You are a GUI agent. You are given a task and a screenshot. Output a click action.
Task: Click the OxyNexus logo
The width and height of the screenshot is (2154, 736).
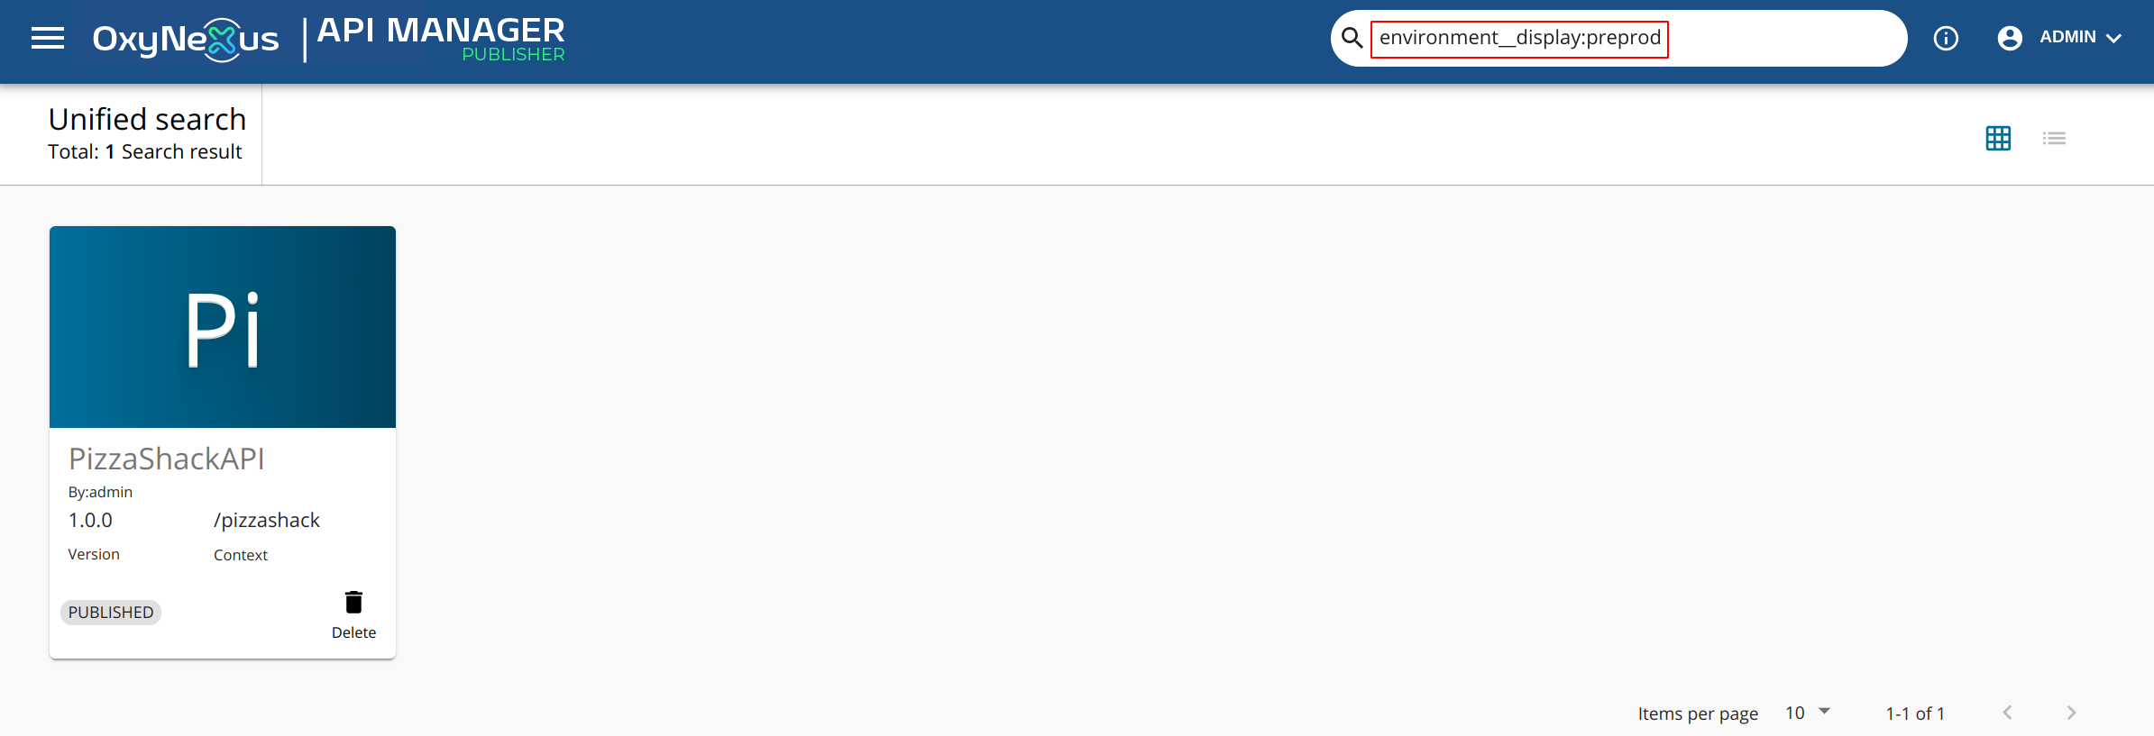click(x=186, y=40)
